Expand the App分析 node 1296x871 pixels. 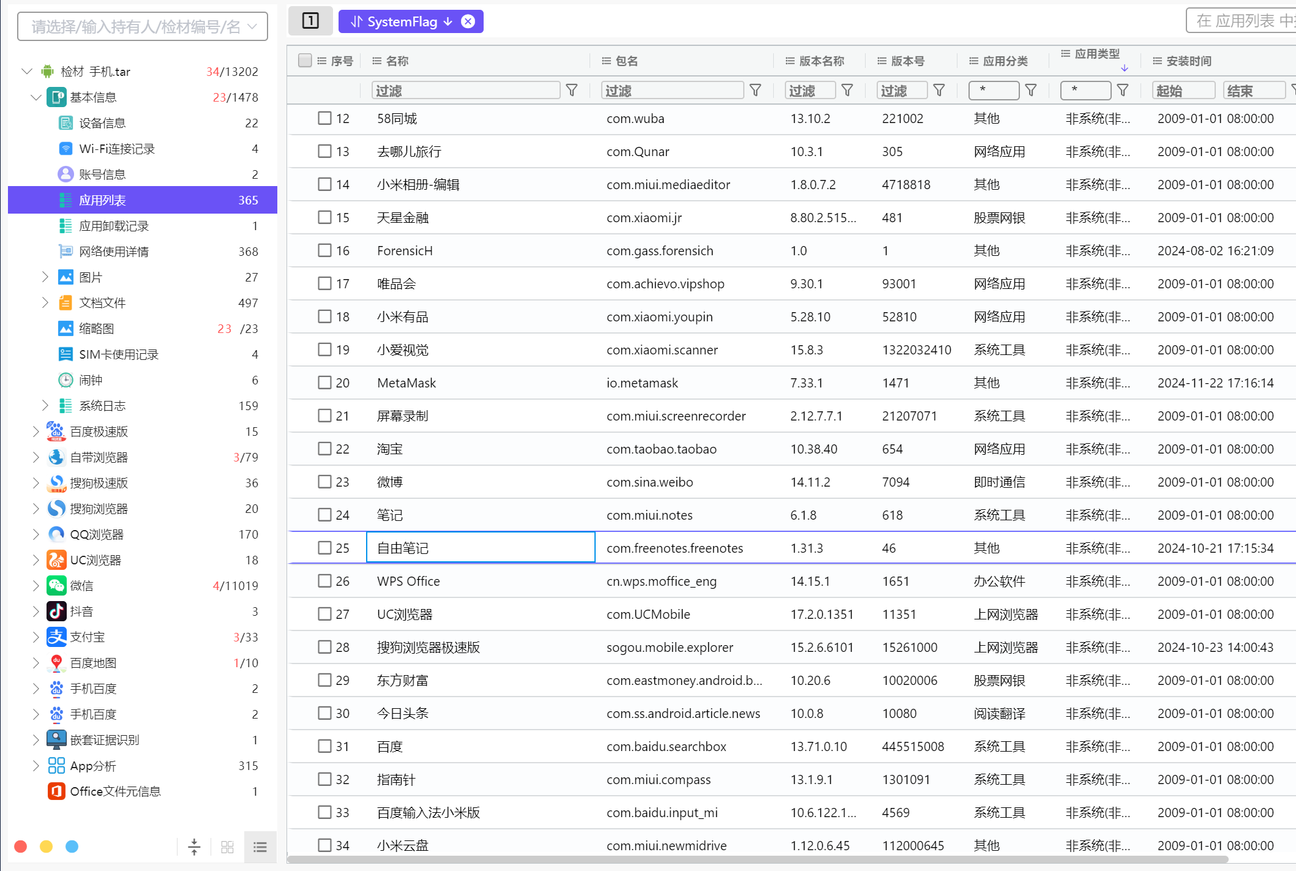pyautogui.click(x=36, y=766)
